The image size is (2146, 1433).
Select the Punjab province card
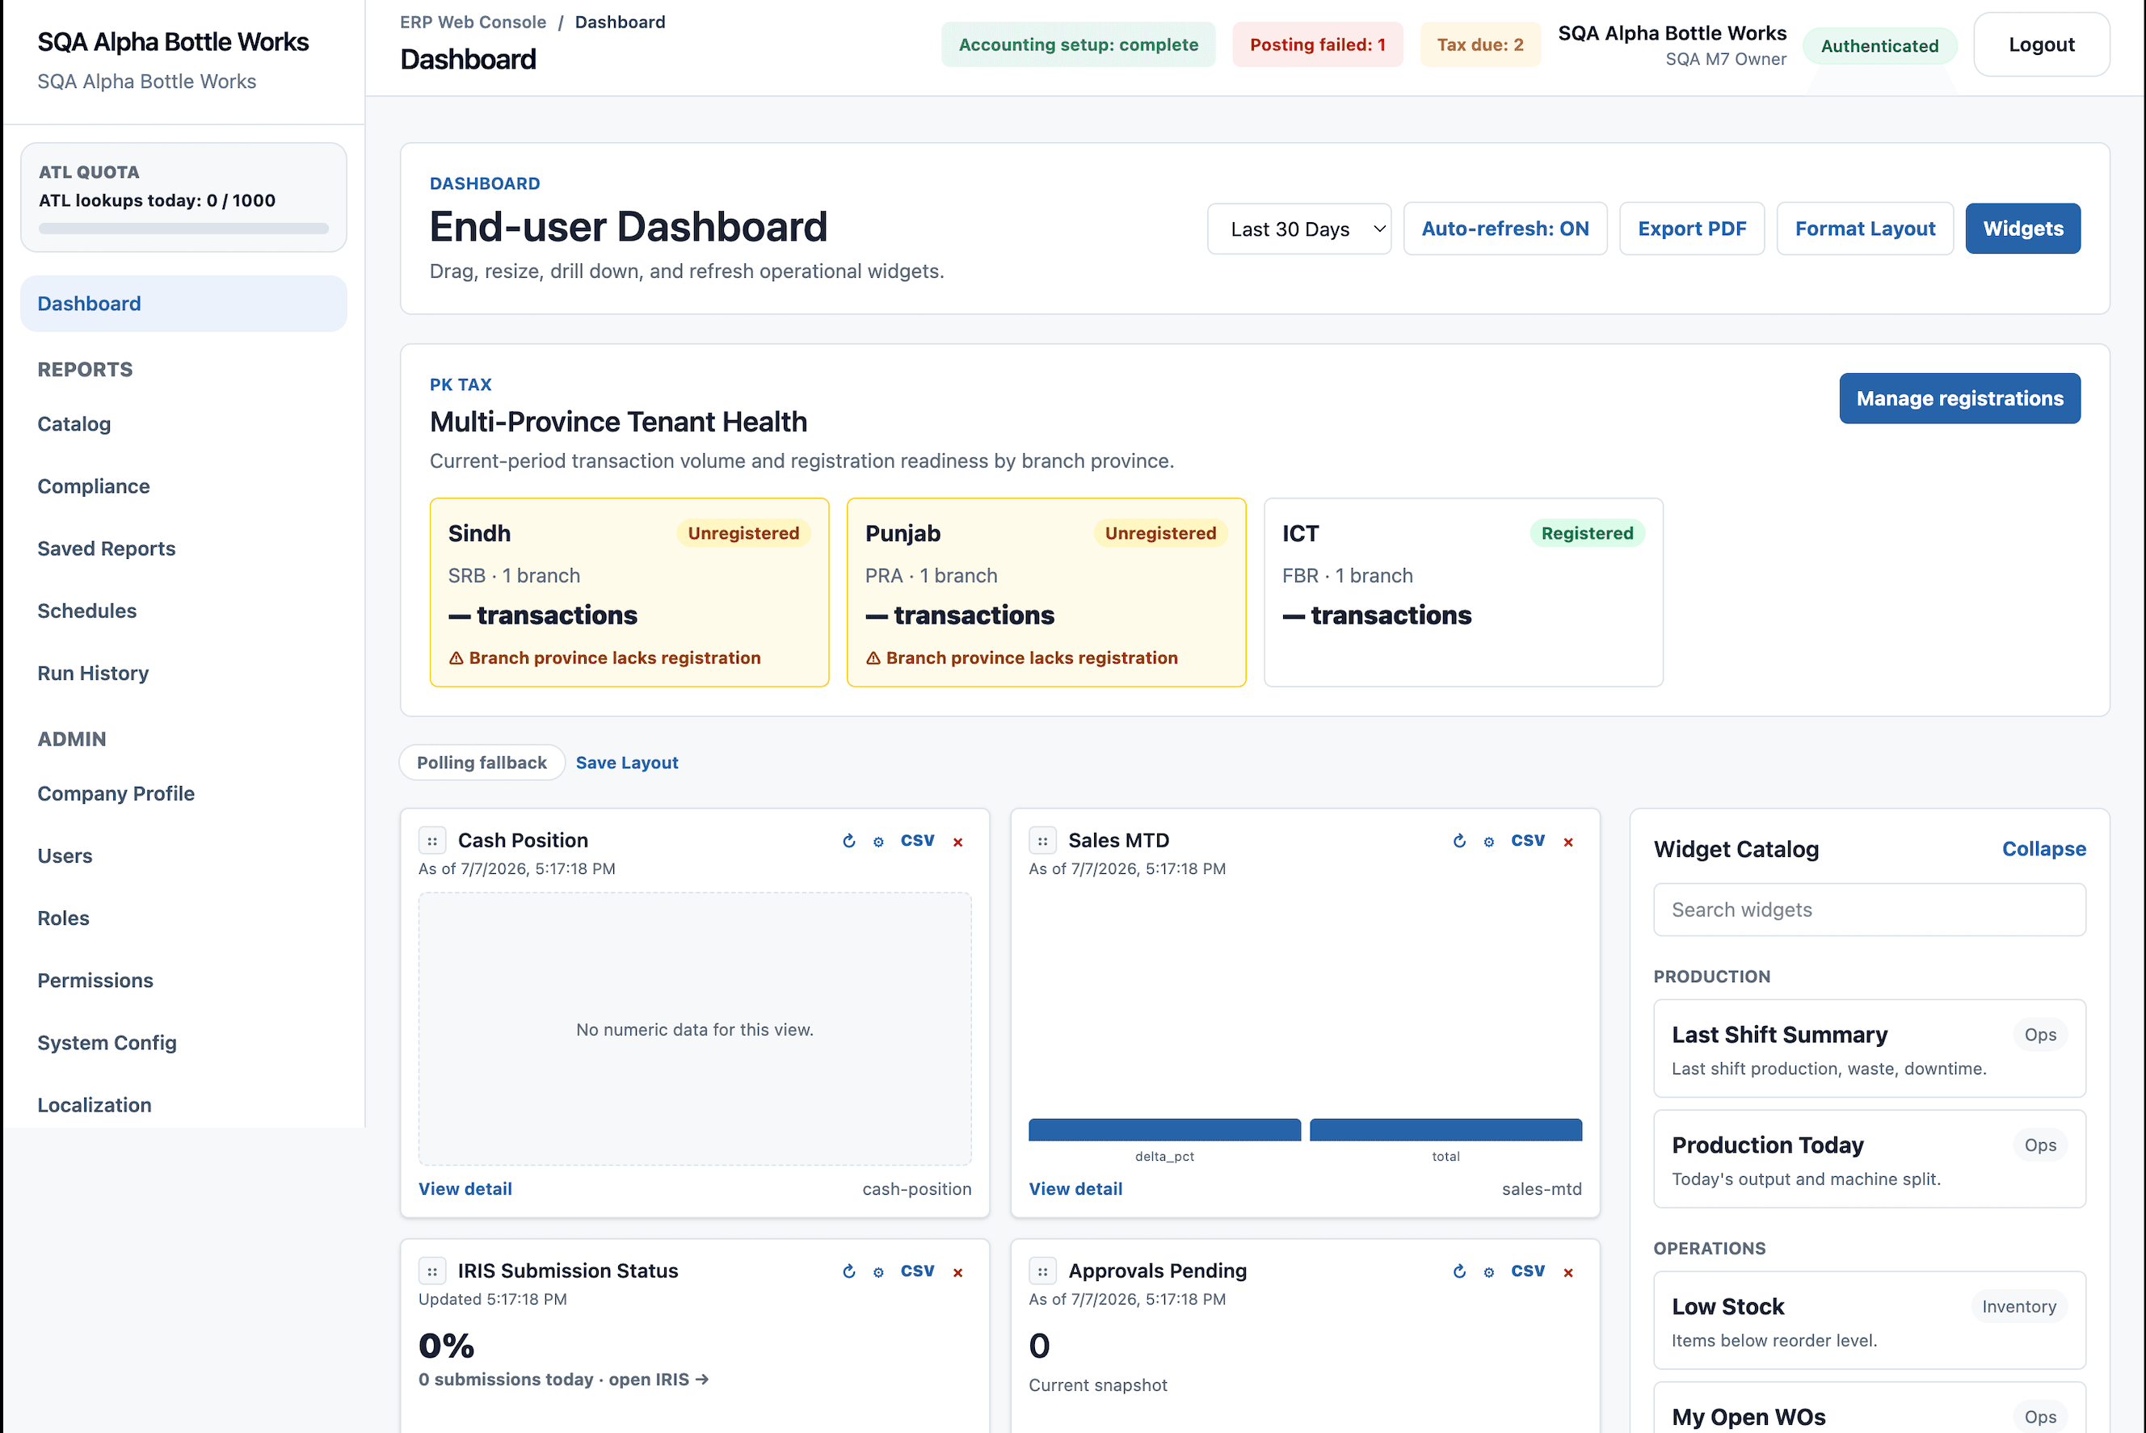(x=1046, y=592)
